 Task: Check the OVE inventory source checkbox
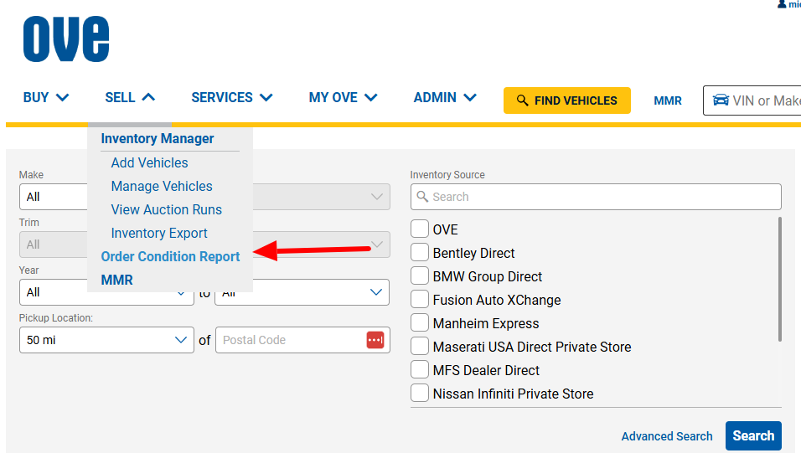[x=420, y=229]
